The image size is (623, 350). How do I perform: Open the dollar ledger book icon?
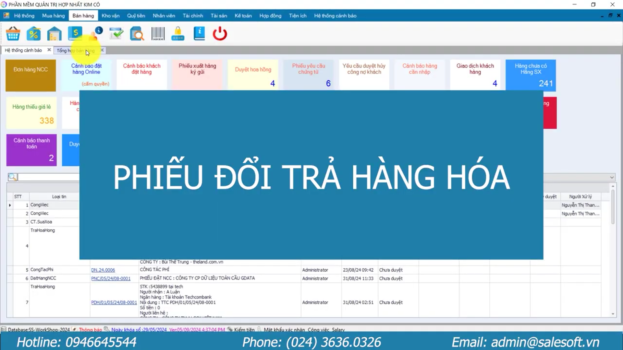pyautogui.click(x=75, y=33)
